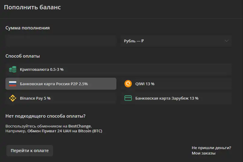Click the green bank card icon
The height and width of the screenshot is (162, 243).
[128, 98]
